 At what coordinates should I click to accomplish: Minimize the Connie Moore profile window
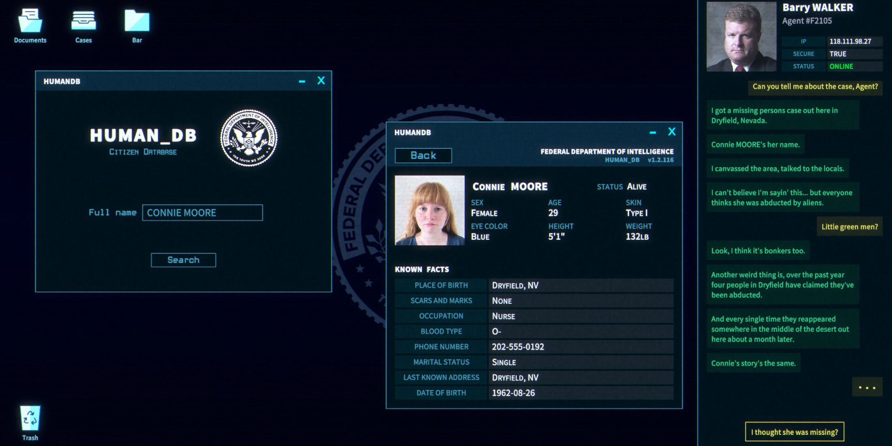click(x=653, y=132)
